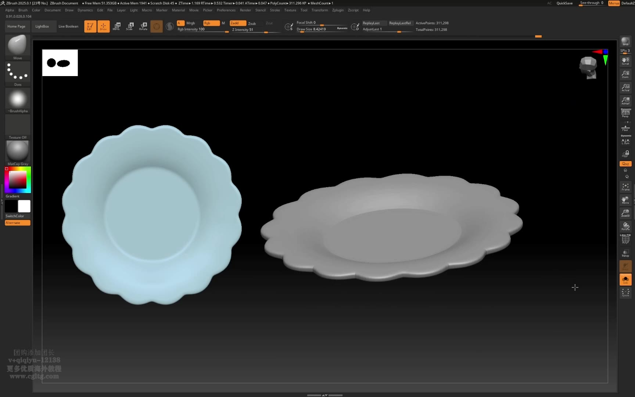Click the BPR render icon
635x397 pixels.
click(625, 42)
